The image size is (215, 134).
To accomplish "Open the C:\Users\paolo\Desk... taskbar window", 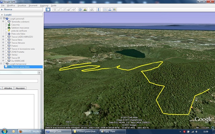I will tap(85, 132).
